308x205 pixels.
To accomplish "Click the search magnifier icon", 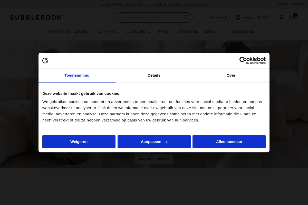I will [x=187, y=17].
